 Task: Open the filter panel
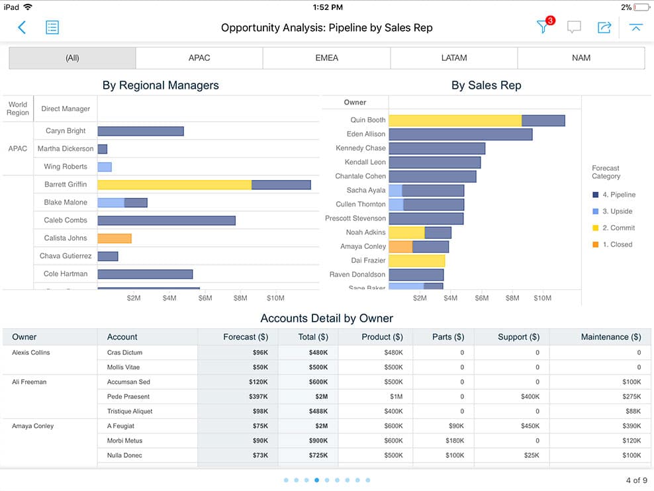(543, 28)
